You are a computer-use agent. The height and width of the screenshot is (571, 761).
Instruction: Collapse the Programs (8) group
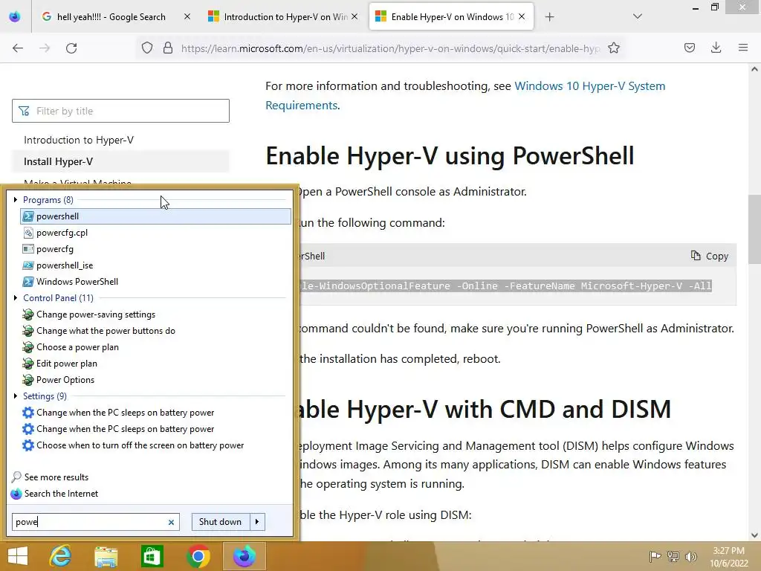16,199
